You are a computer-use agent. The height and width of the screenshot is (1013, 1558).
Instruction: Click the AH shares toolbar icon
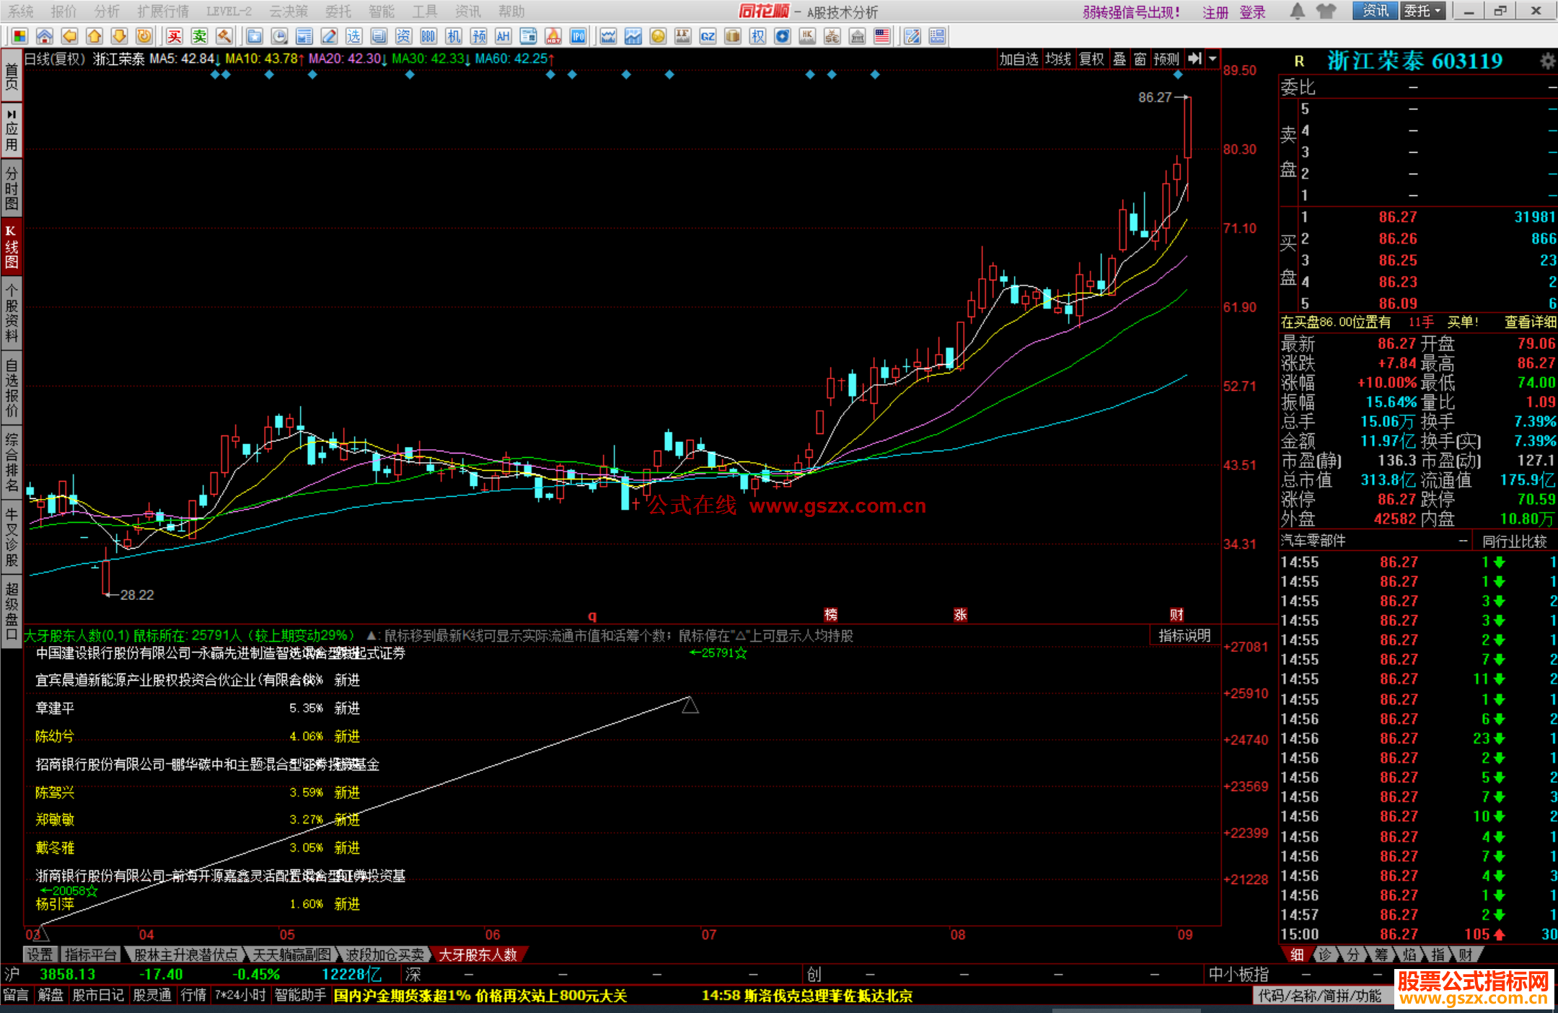click(x=503, y=36)
